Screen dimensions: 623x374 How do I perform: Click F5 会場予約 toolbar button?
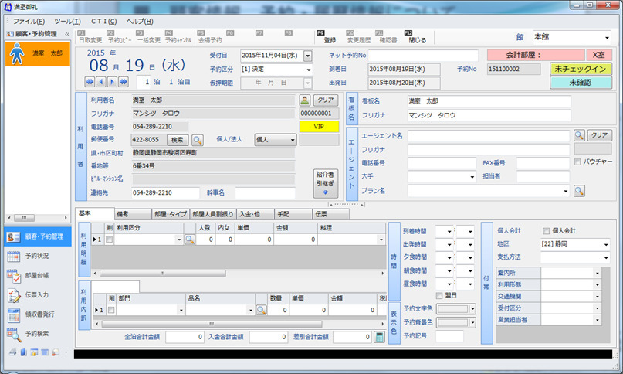(x=210, y=37)
